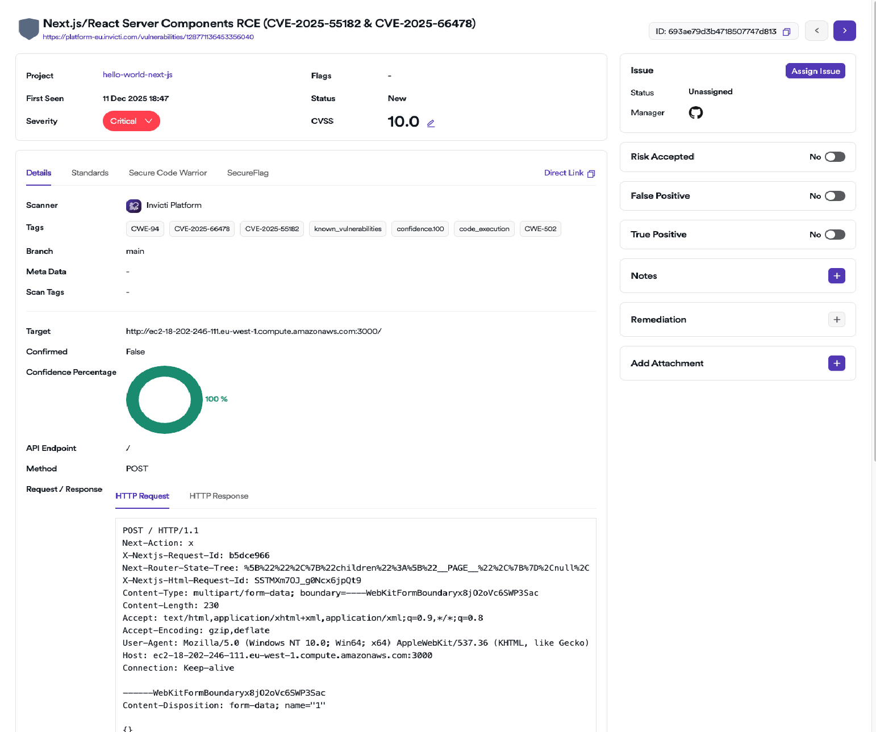Toggle the Risk Accepted switch
Screen dimensions: 876x732
tap(835, 157)
